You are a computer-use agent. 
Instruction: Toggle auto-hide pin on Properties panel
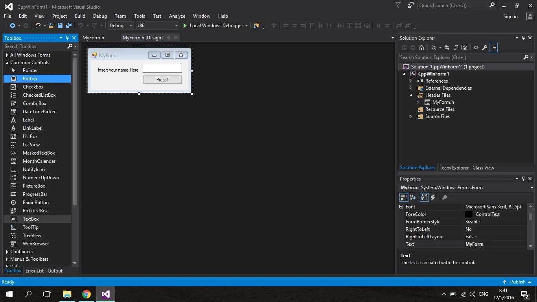coord(523,179)
